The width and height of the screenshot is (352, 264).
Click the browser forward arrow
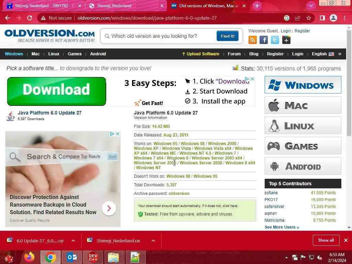coord(19,18)
